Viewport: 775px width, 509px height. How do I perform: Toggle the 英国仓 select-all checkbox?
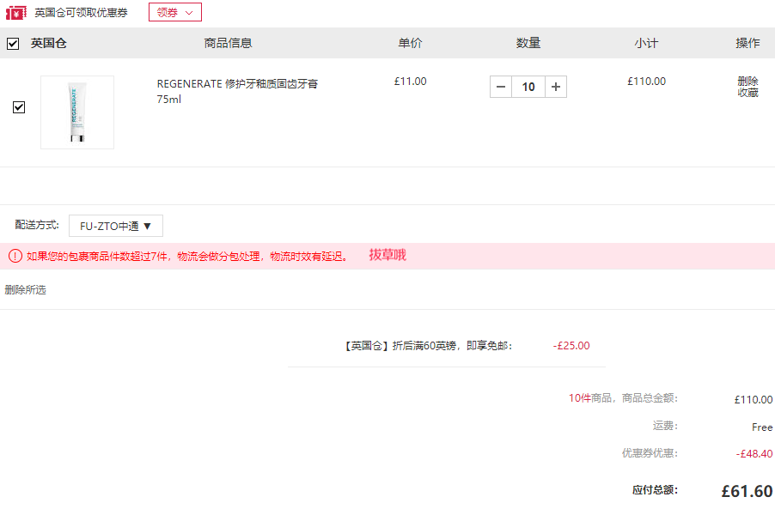click(x=13, y=44)
